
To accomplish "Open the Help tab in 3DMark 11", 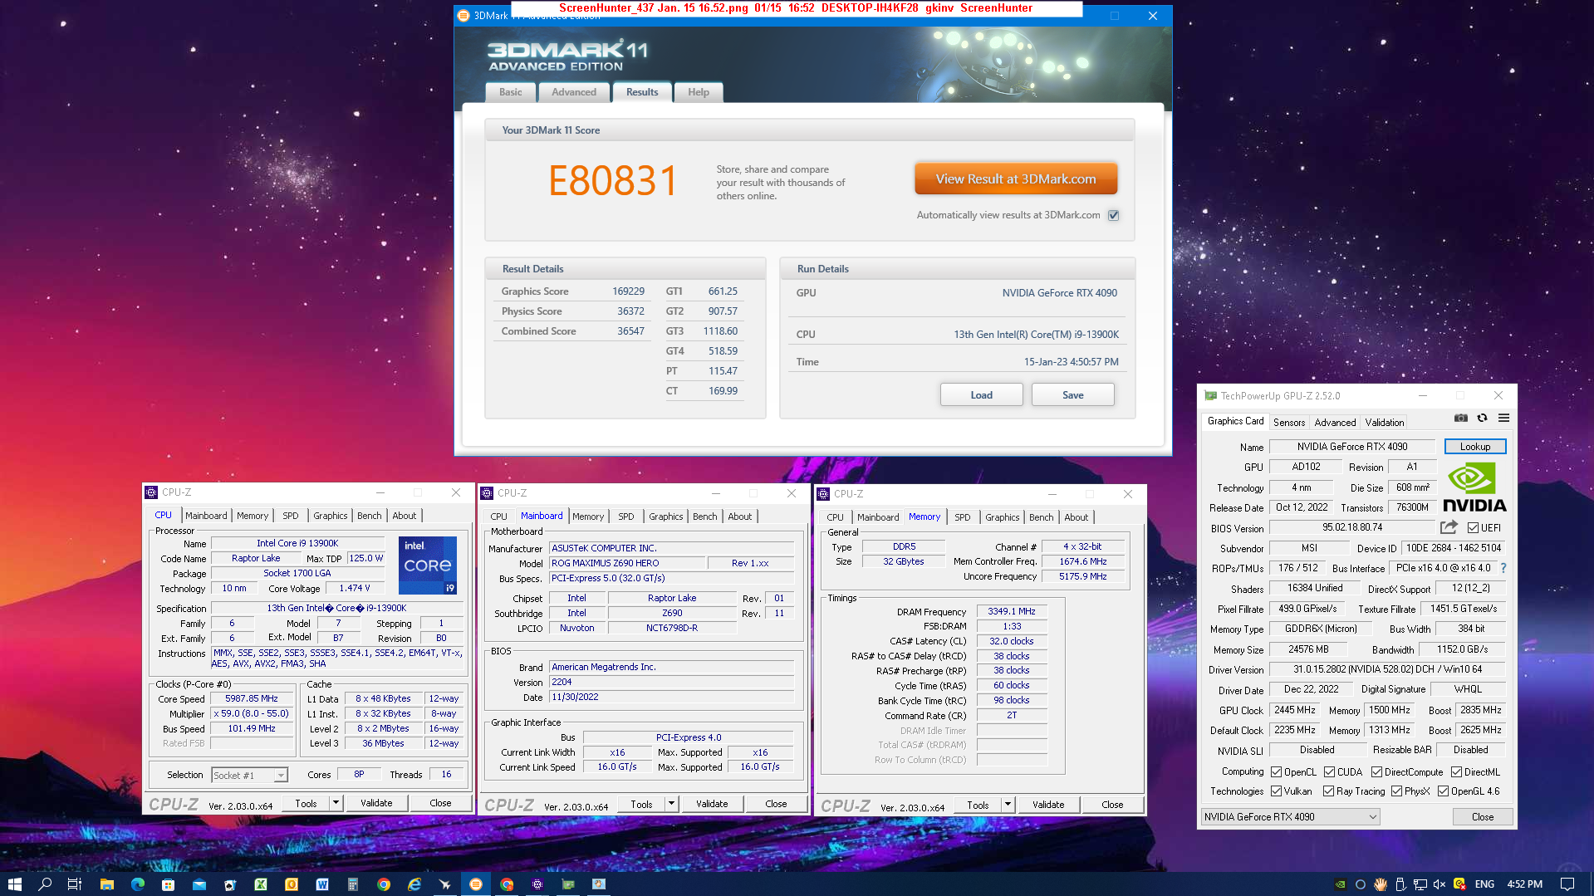I will click(699, 92).
